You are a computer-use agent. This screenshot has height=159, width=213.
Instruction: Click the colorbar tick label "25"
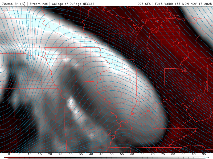[60, 154]
